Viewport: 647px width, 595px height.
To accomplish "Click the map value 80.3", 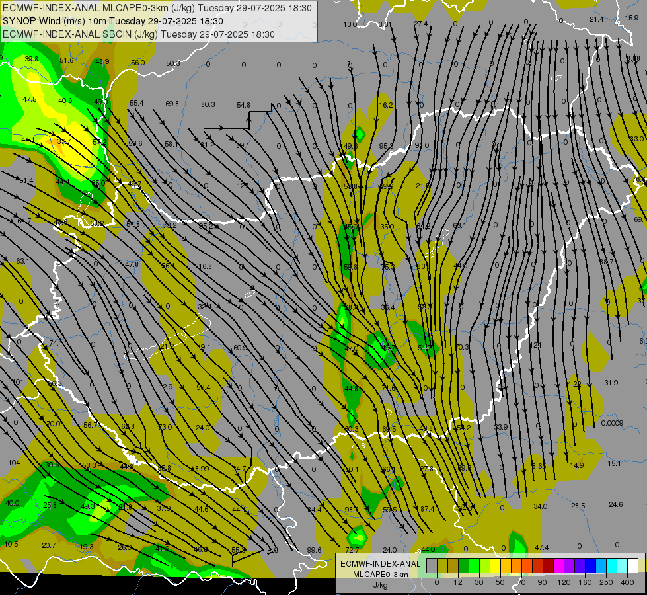I will coord(208,104).
